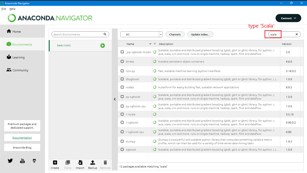
Task: Click the Description column header
Action: (x=166, y=44)
